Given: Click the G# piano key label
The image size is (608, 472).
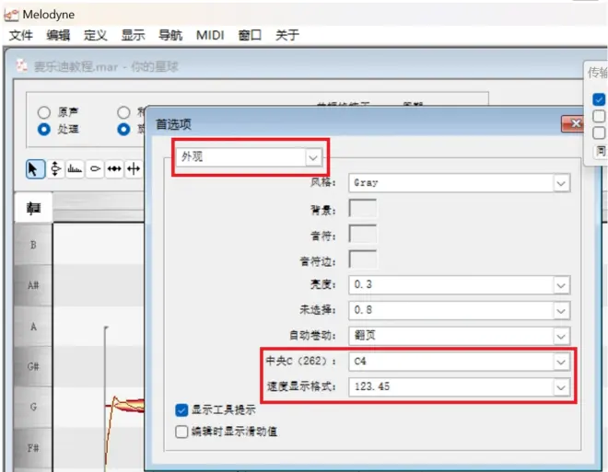Looking at the screenshot, I should coord(33,366).
